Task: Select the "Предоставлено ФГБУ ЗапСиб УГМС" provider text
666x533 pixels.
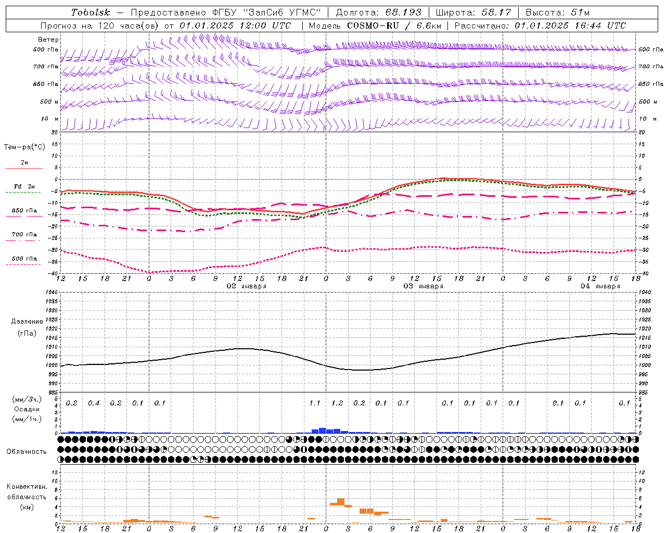Action: [x=226, y=12]
